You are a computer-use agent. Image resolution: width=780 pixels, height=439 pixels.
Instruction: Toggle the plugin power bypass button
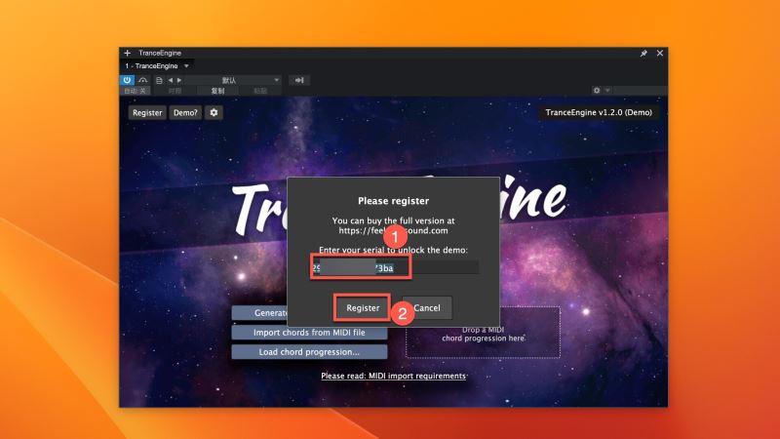[128, 80]
